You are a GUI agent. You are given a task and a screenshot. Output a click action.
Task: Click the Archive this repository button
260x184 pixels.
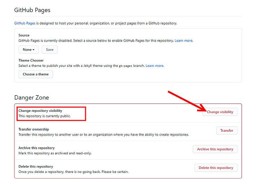click(215, 149)
